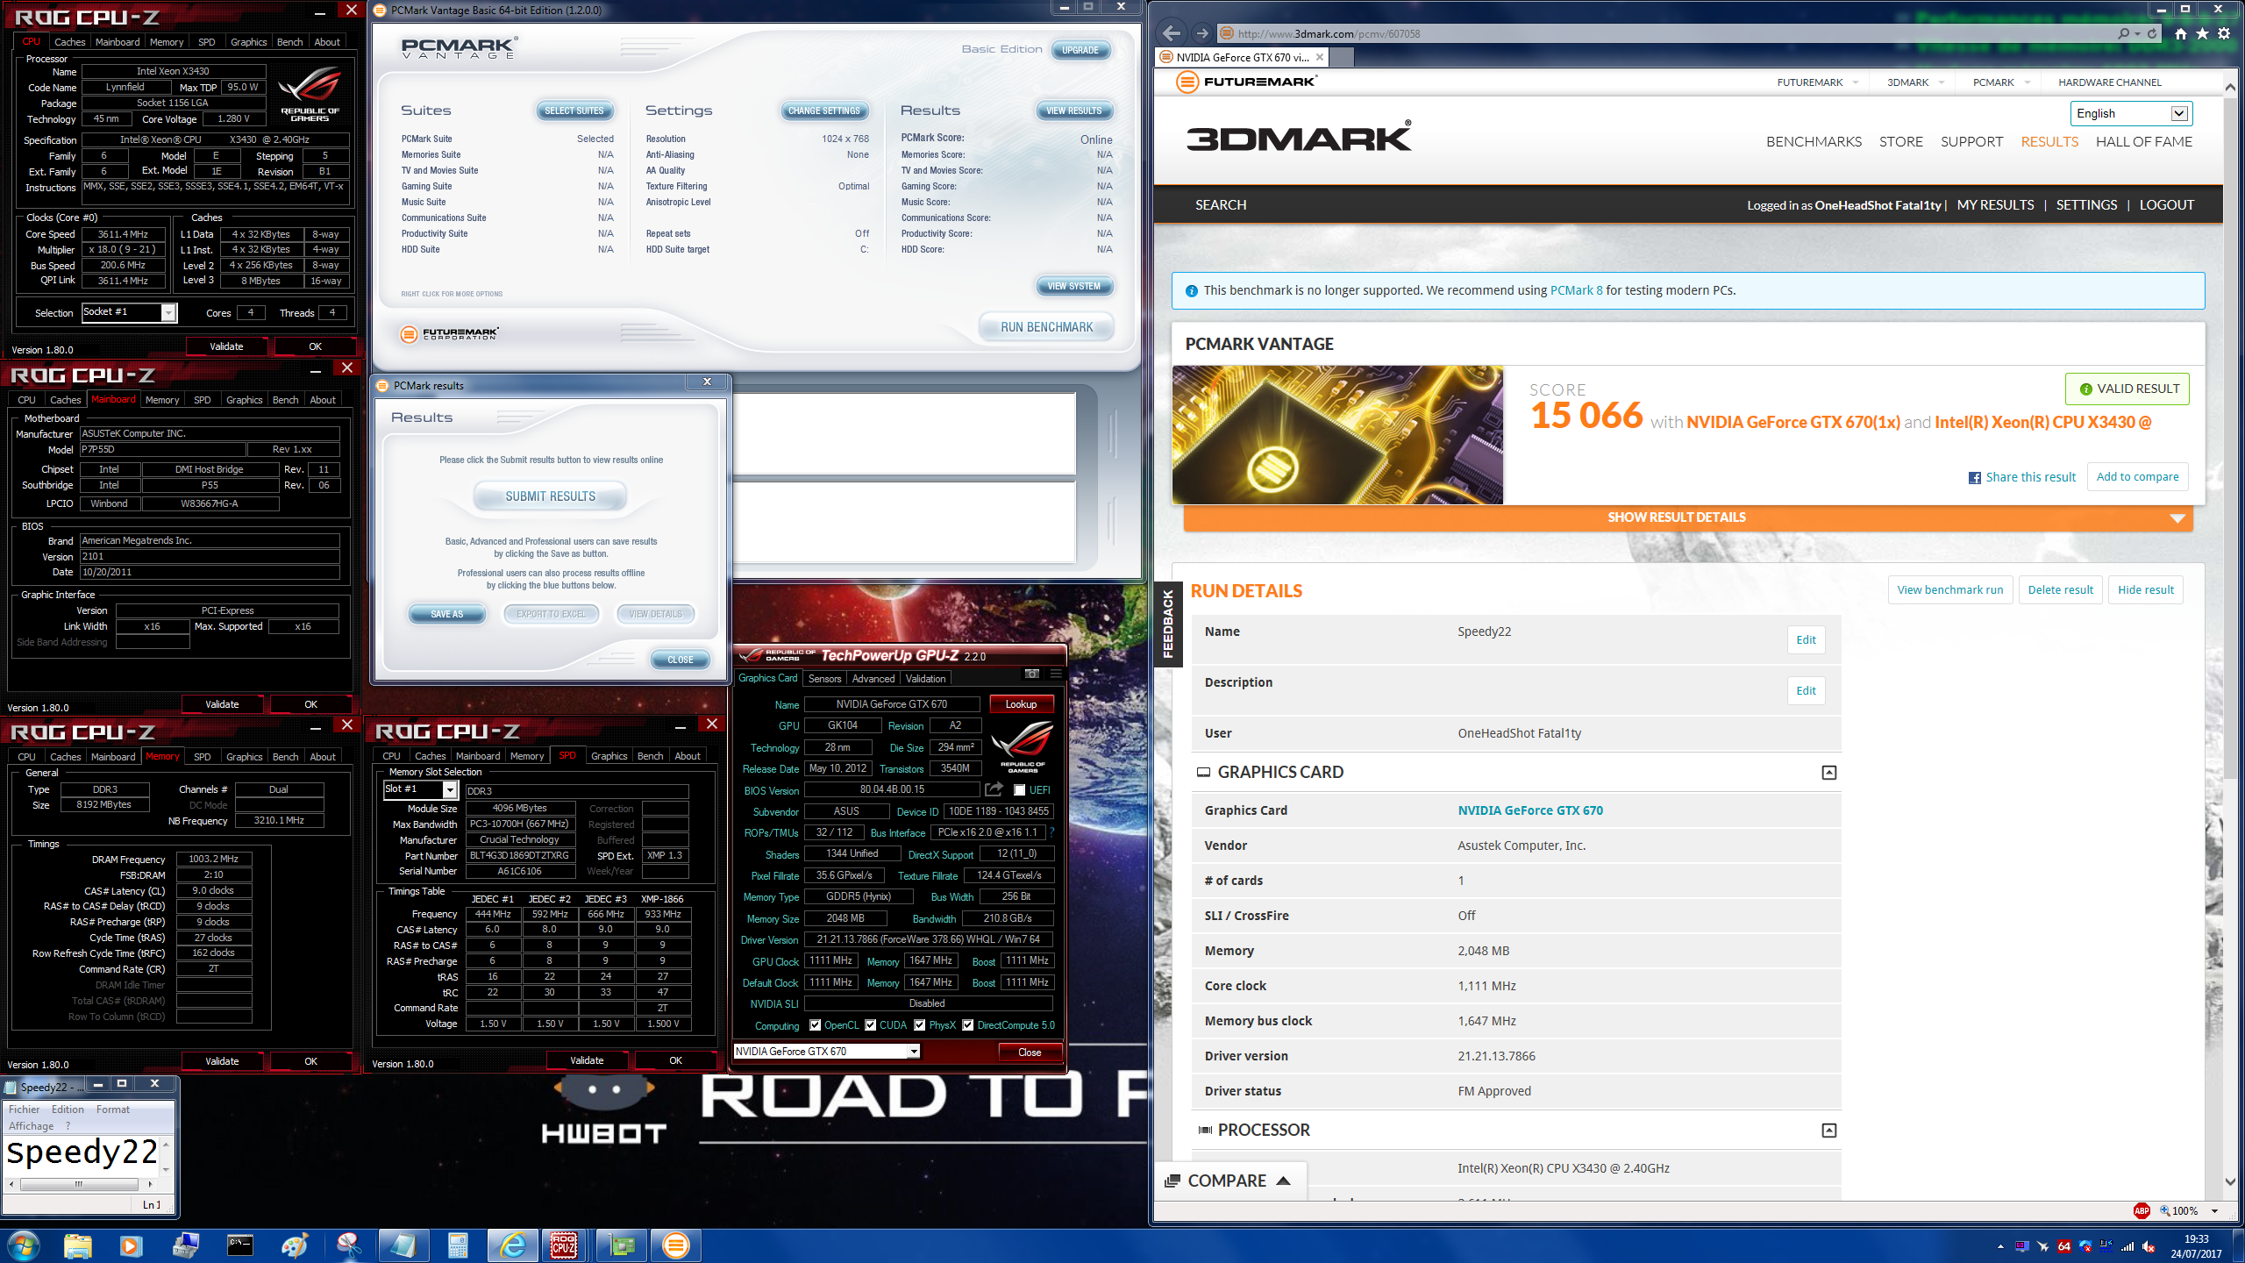Open browser tools gear icon
The height and width of the screenshot is (1263, 2245).
coord(2224,33)
